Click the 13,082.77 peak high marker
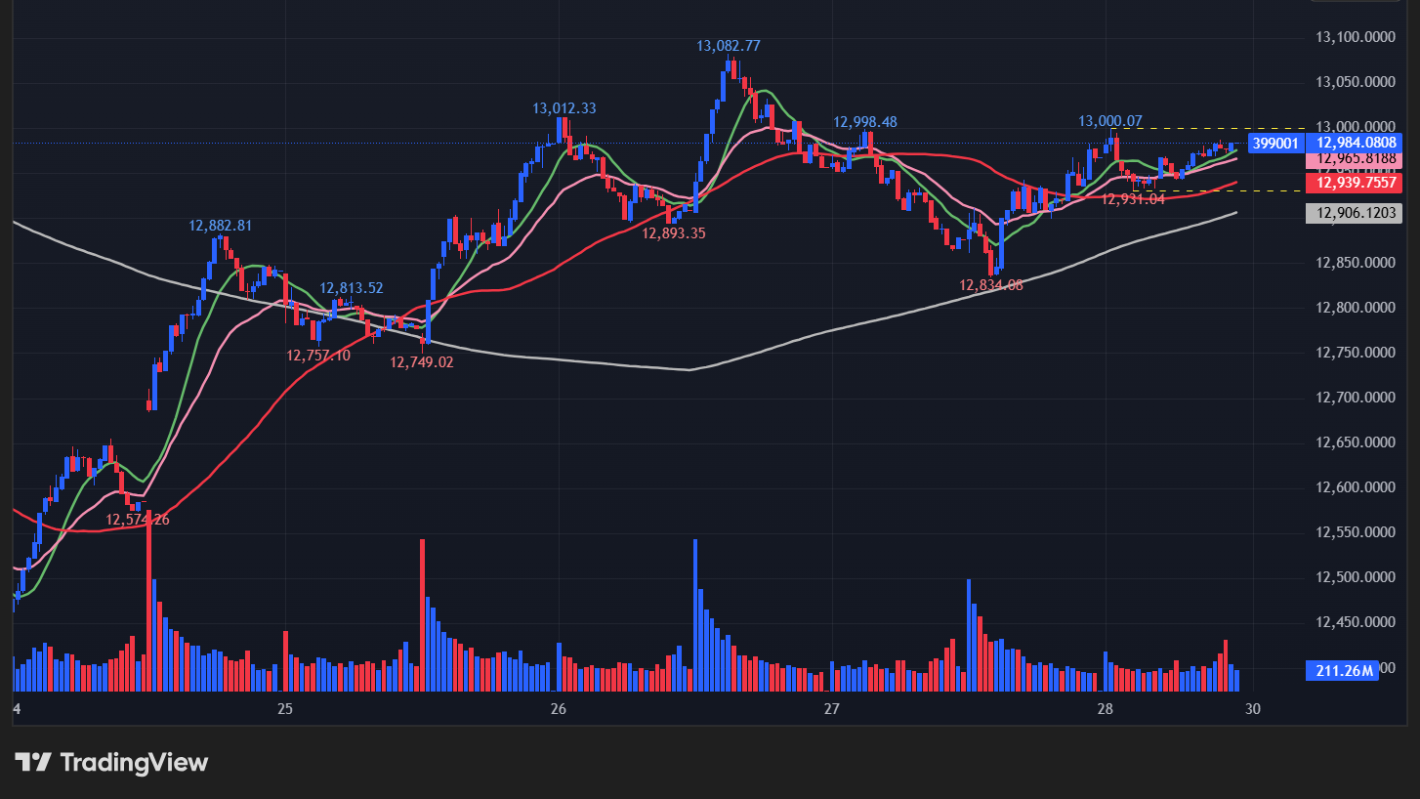The height and width of the screenshot is (799, 1420). point(728,46)
